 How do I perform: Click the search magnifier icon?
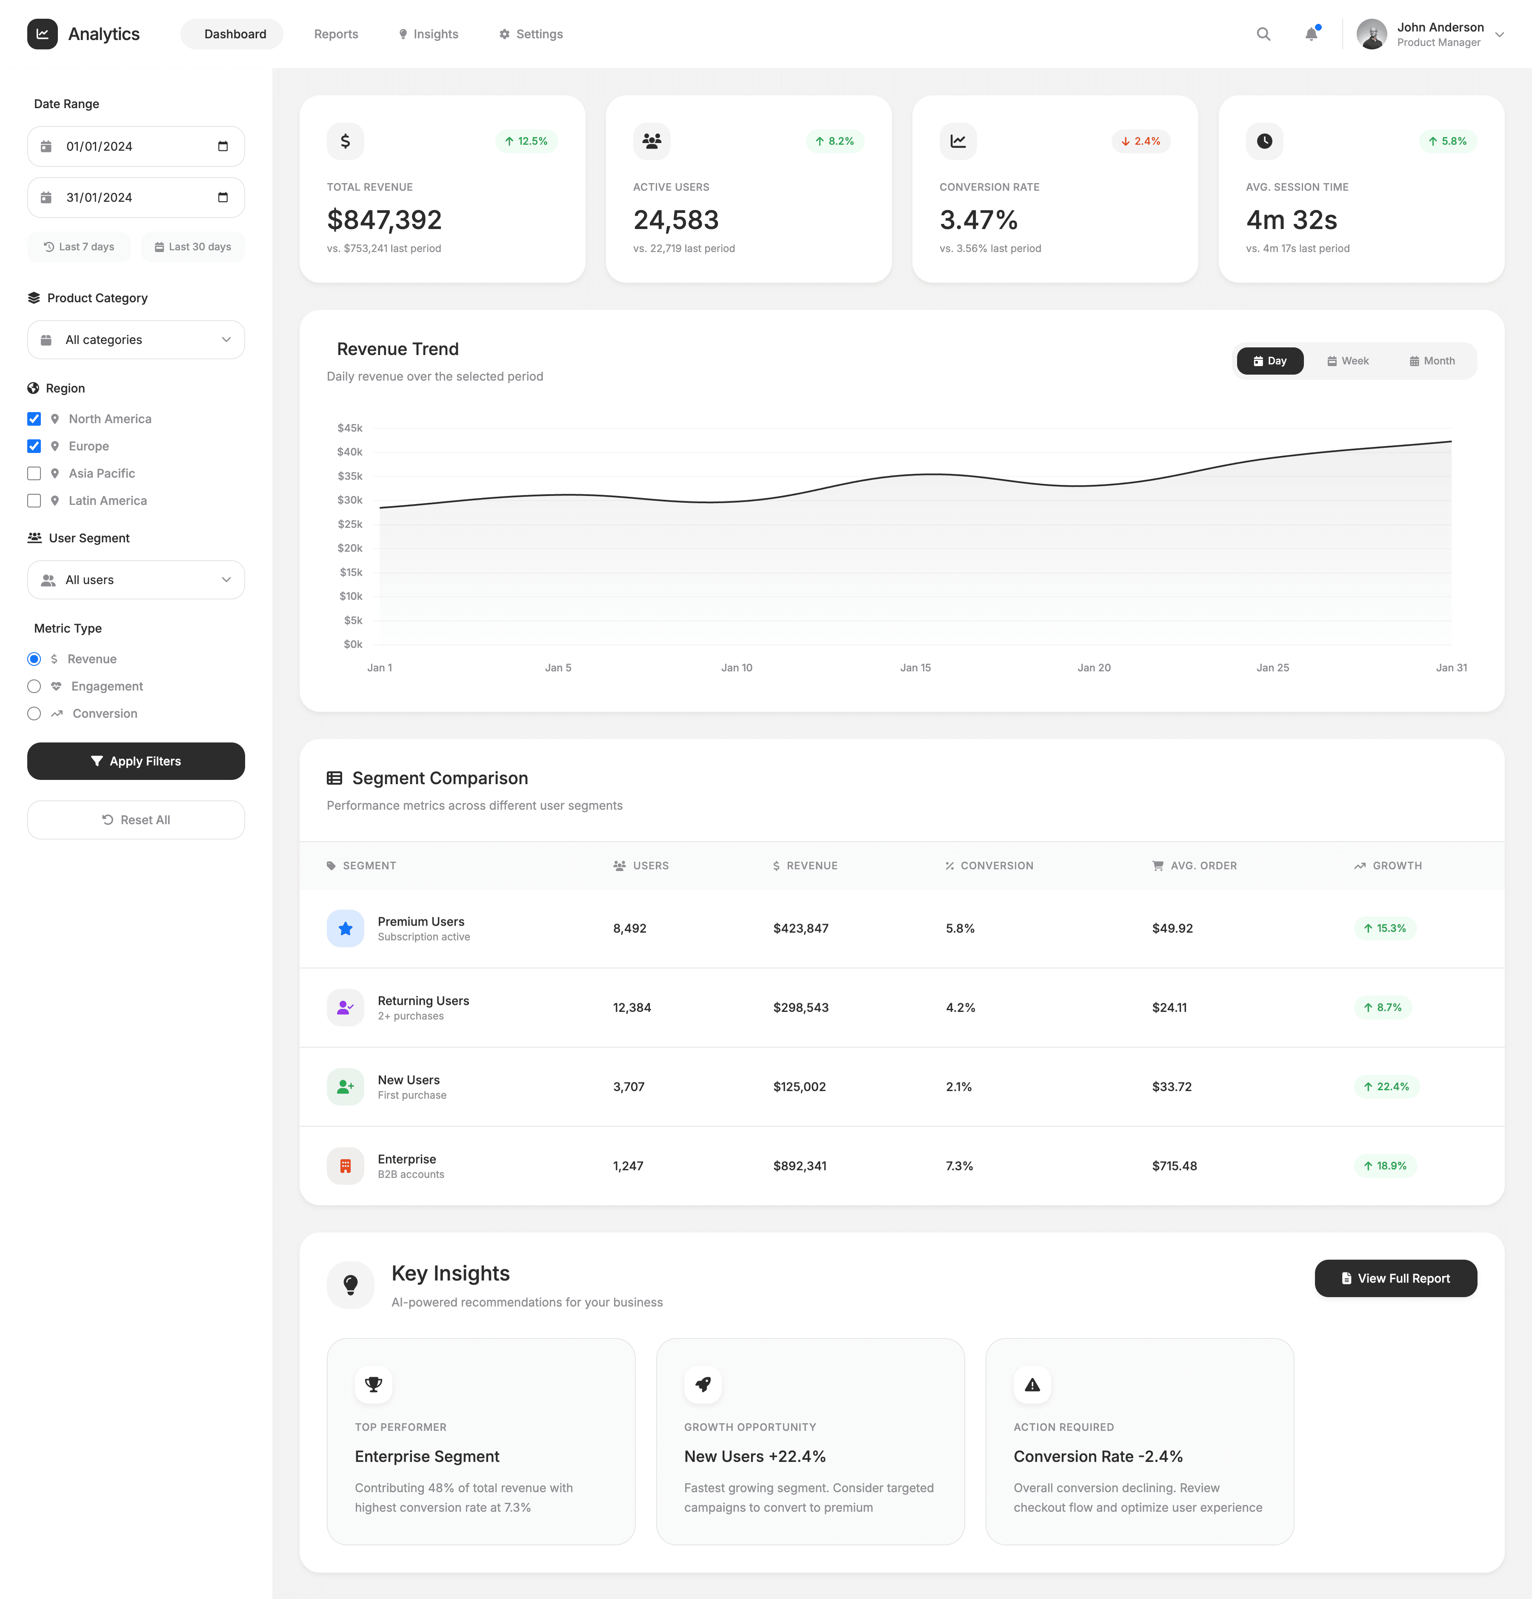tap(1263, 34)
